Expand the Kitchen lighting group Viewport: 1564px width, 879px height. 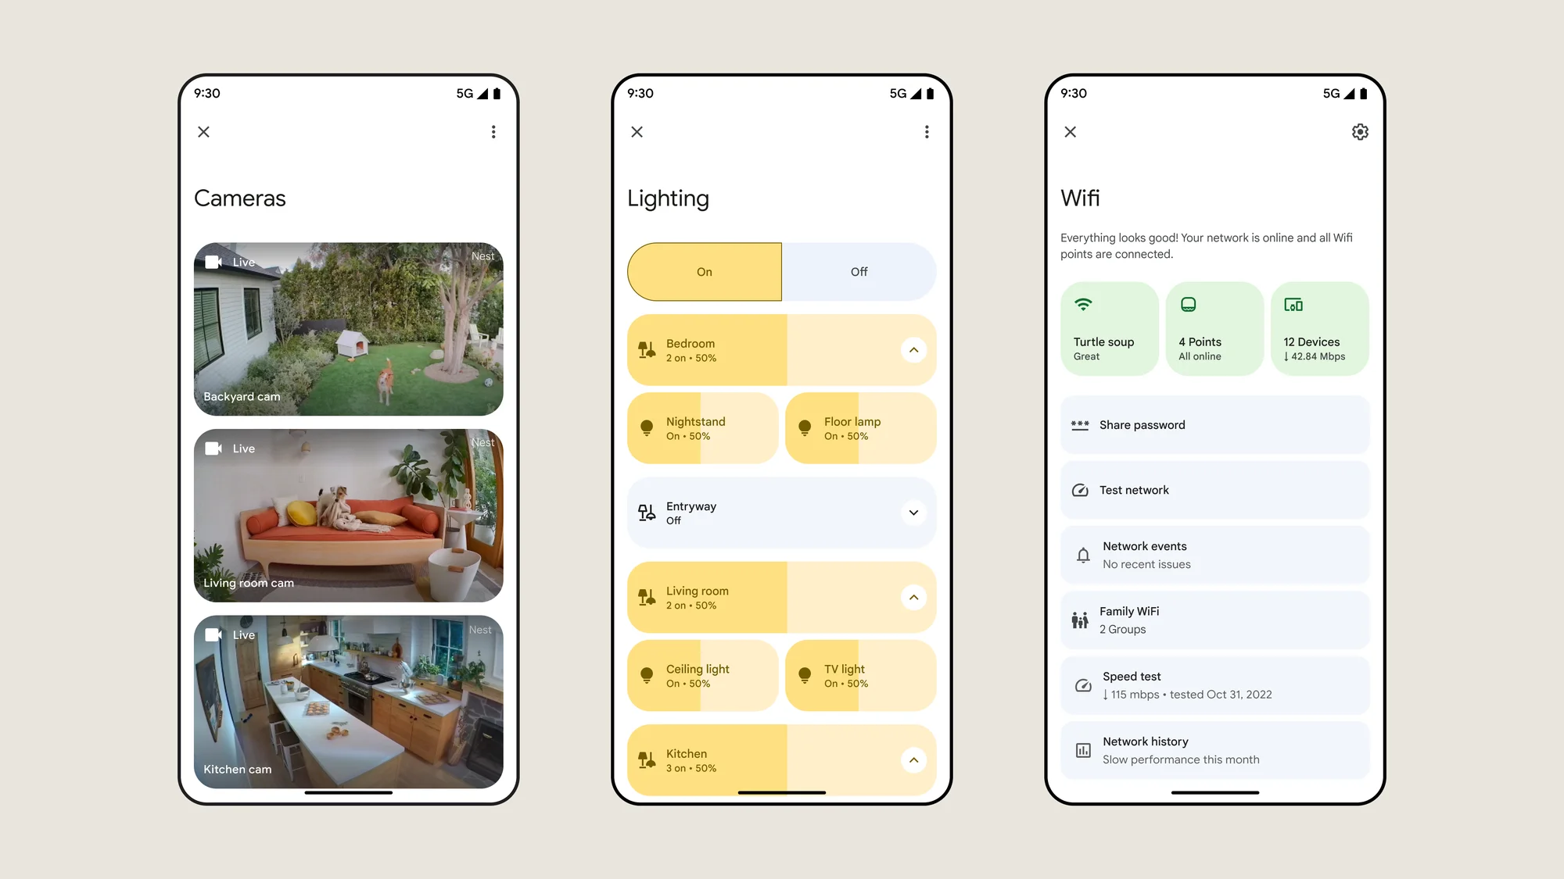913,760
